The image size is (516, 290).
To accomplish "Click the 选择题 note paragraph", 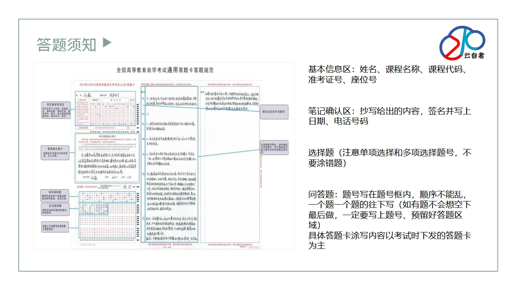I will (x=389, y=158).
